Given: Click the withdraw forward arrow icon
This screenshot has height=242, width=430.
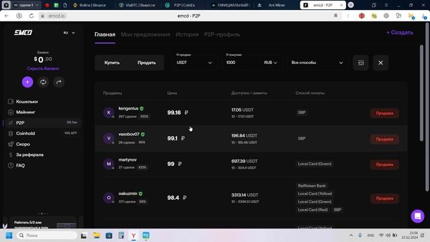Looking at the screenshot, I should 58,82.
